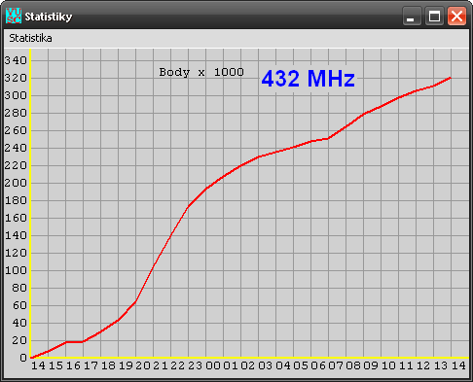Click the blue 432 MHz band label
This screenshot has width=473, height=382.
(309, 79)
